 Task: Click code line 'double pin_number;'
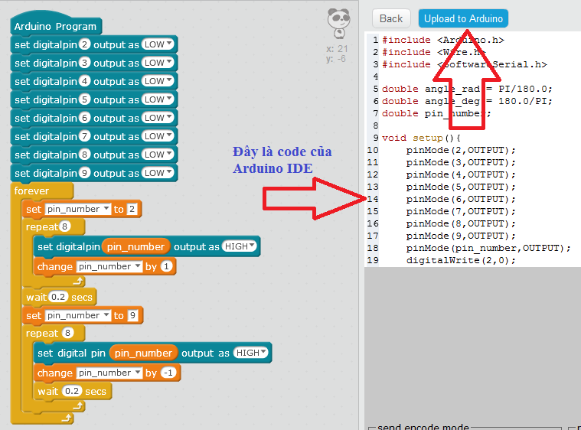coord(436,113)
